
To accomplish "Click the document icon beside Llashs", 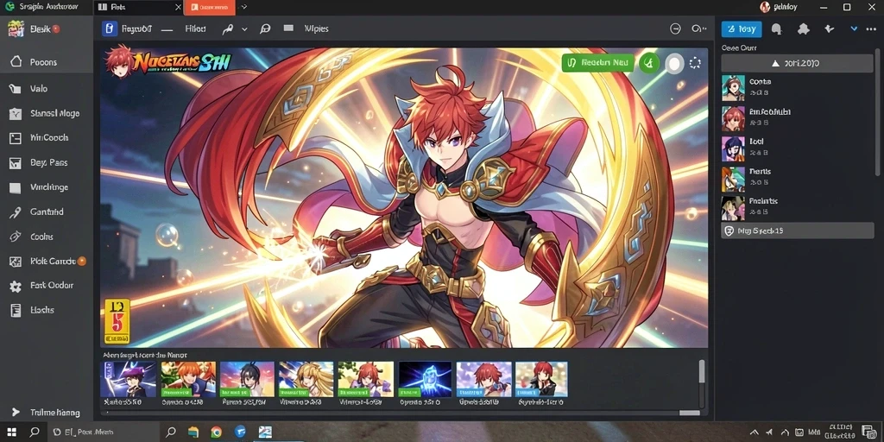I will pos(16,310).
